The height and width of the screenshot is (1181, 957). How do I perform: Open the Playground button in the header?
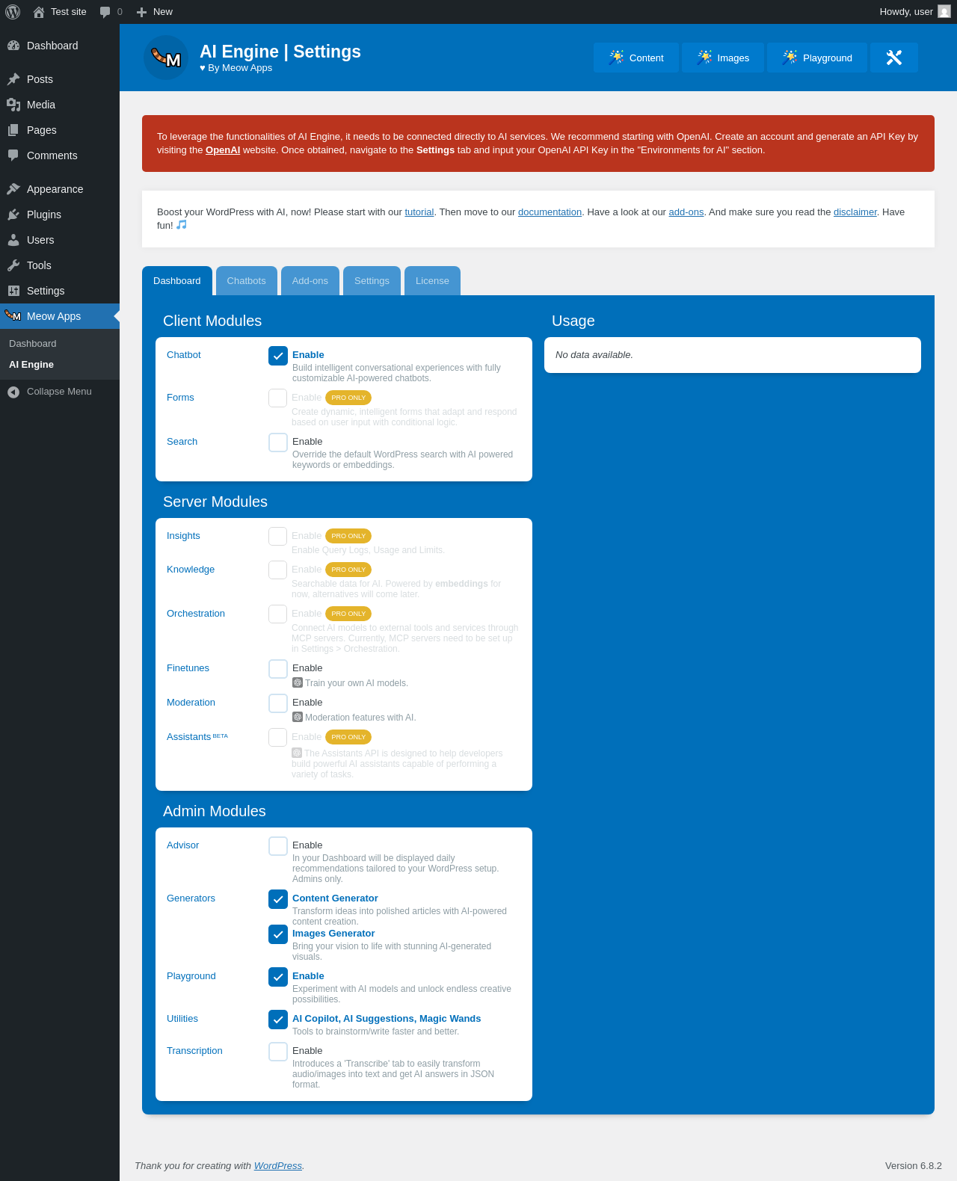tap(817, 58)
